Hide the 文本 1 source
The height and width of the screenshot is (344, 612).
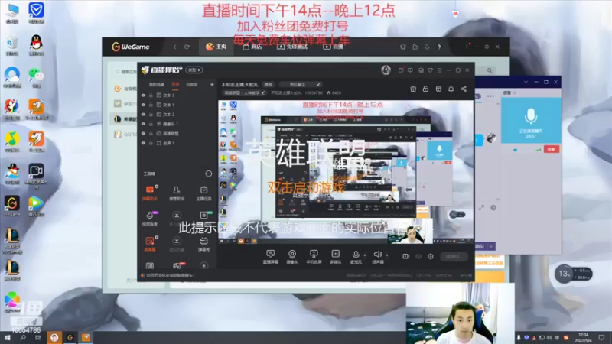(x=143, y=105)
